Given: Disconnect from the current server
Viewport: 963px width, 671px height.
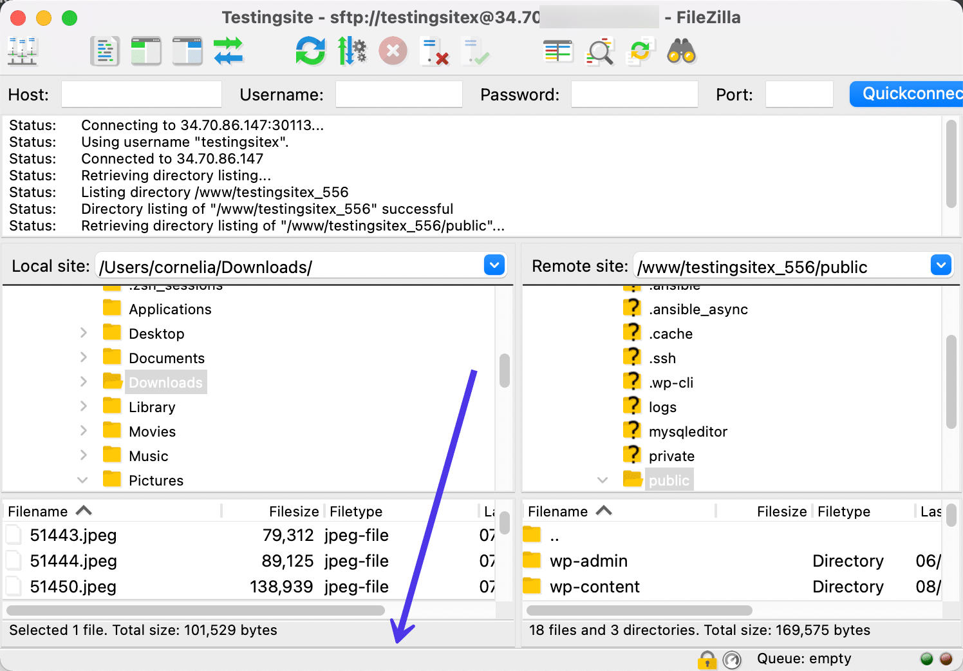Looking at the screenshot, I should (x=434, y=52).
